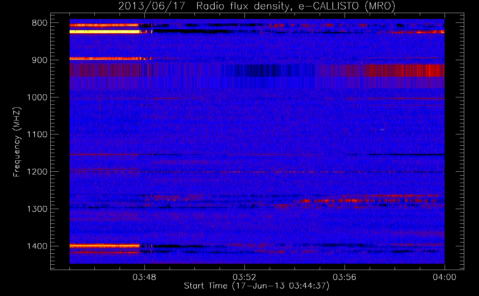
Task: Click the 03:48 time axis label
Action: tap(144, 277)
